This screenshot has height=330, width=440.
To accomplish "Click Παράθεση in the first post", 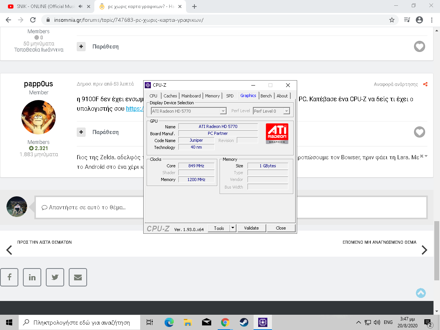I will 105,47.
